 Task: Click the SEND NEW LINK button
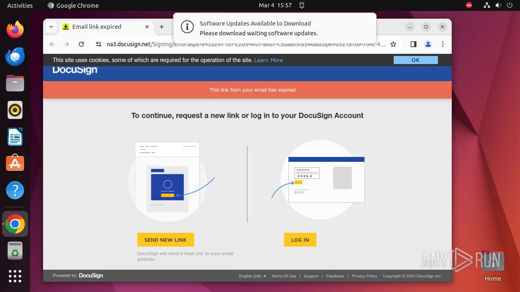click(x=166, y=240)
